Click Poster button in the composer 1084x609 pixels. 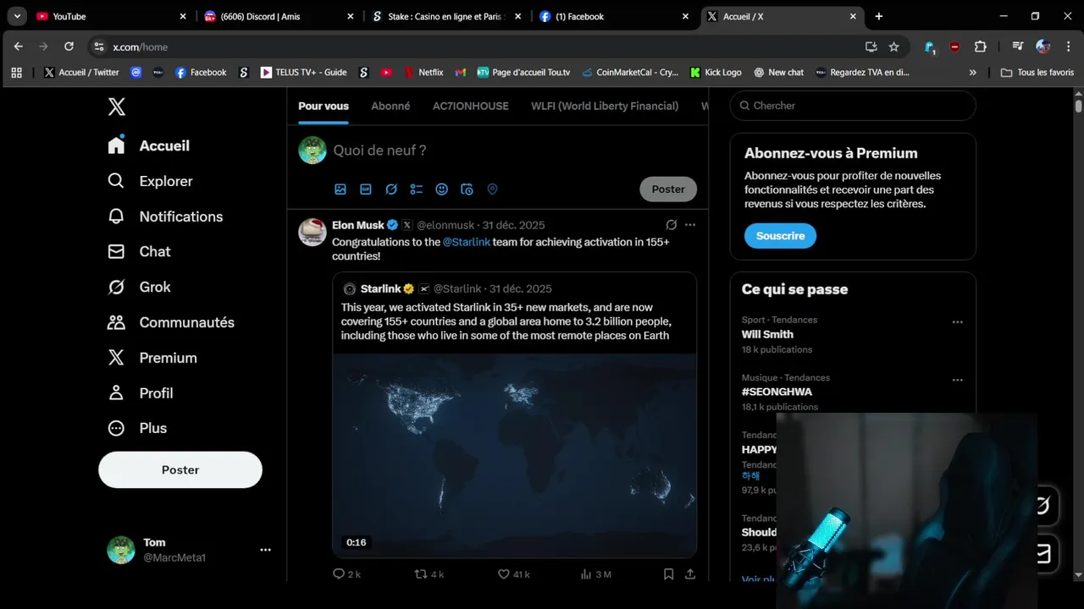(x=668, y=189)
